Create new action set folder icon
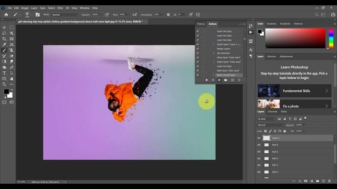The height and width of the screenshot is (189, 337). point(225,80)
